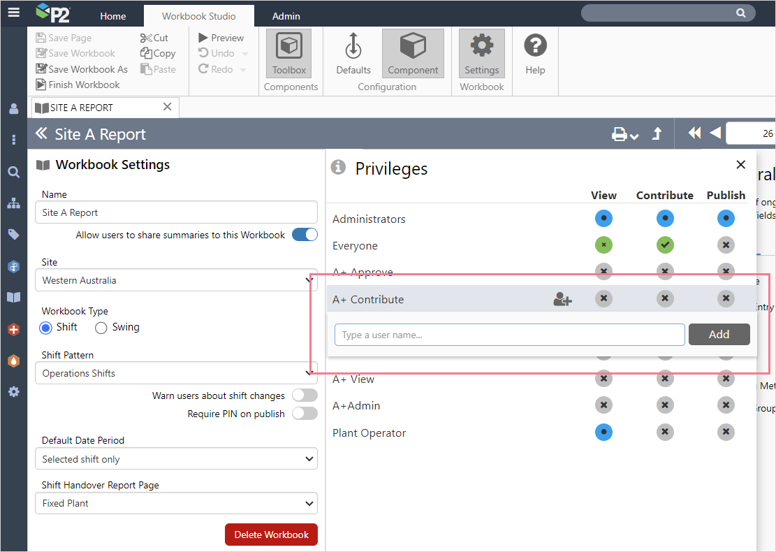Open the Toolbox components panel

tap(288, 54)
